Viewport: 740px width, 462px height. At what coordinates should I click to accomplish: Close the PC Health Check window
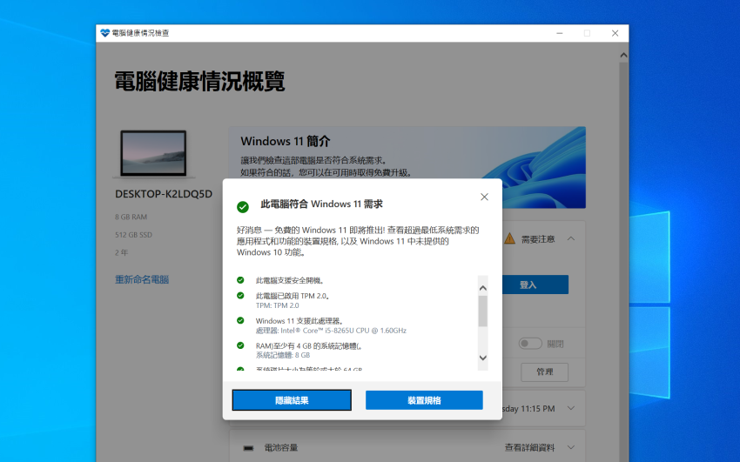(615, 33)
